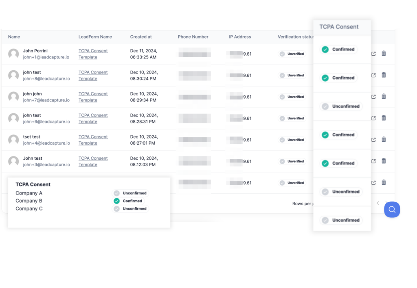Go to previous page using left chevron

pyautogui.click(x=378, y=203)
